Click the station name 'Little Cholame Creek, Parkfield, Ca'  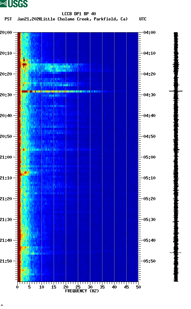(x=84, y=19)
